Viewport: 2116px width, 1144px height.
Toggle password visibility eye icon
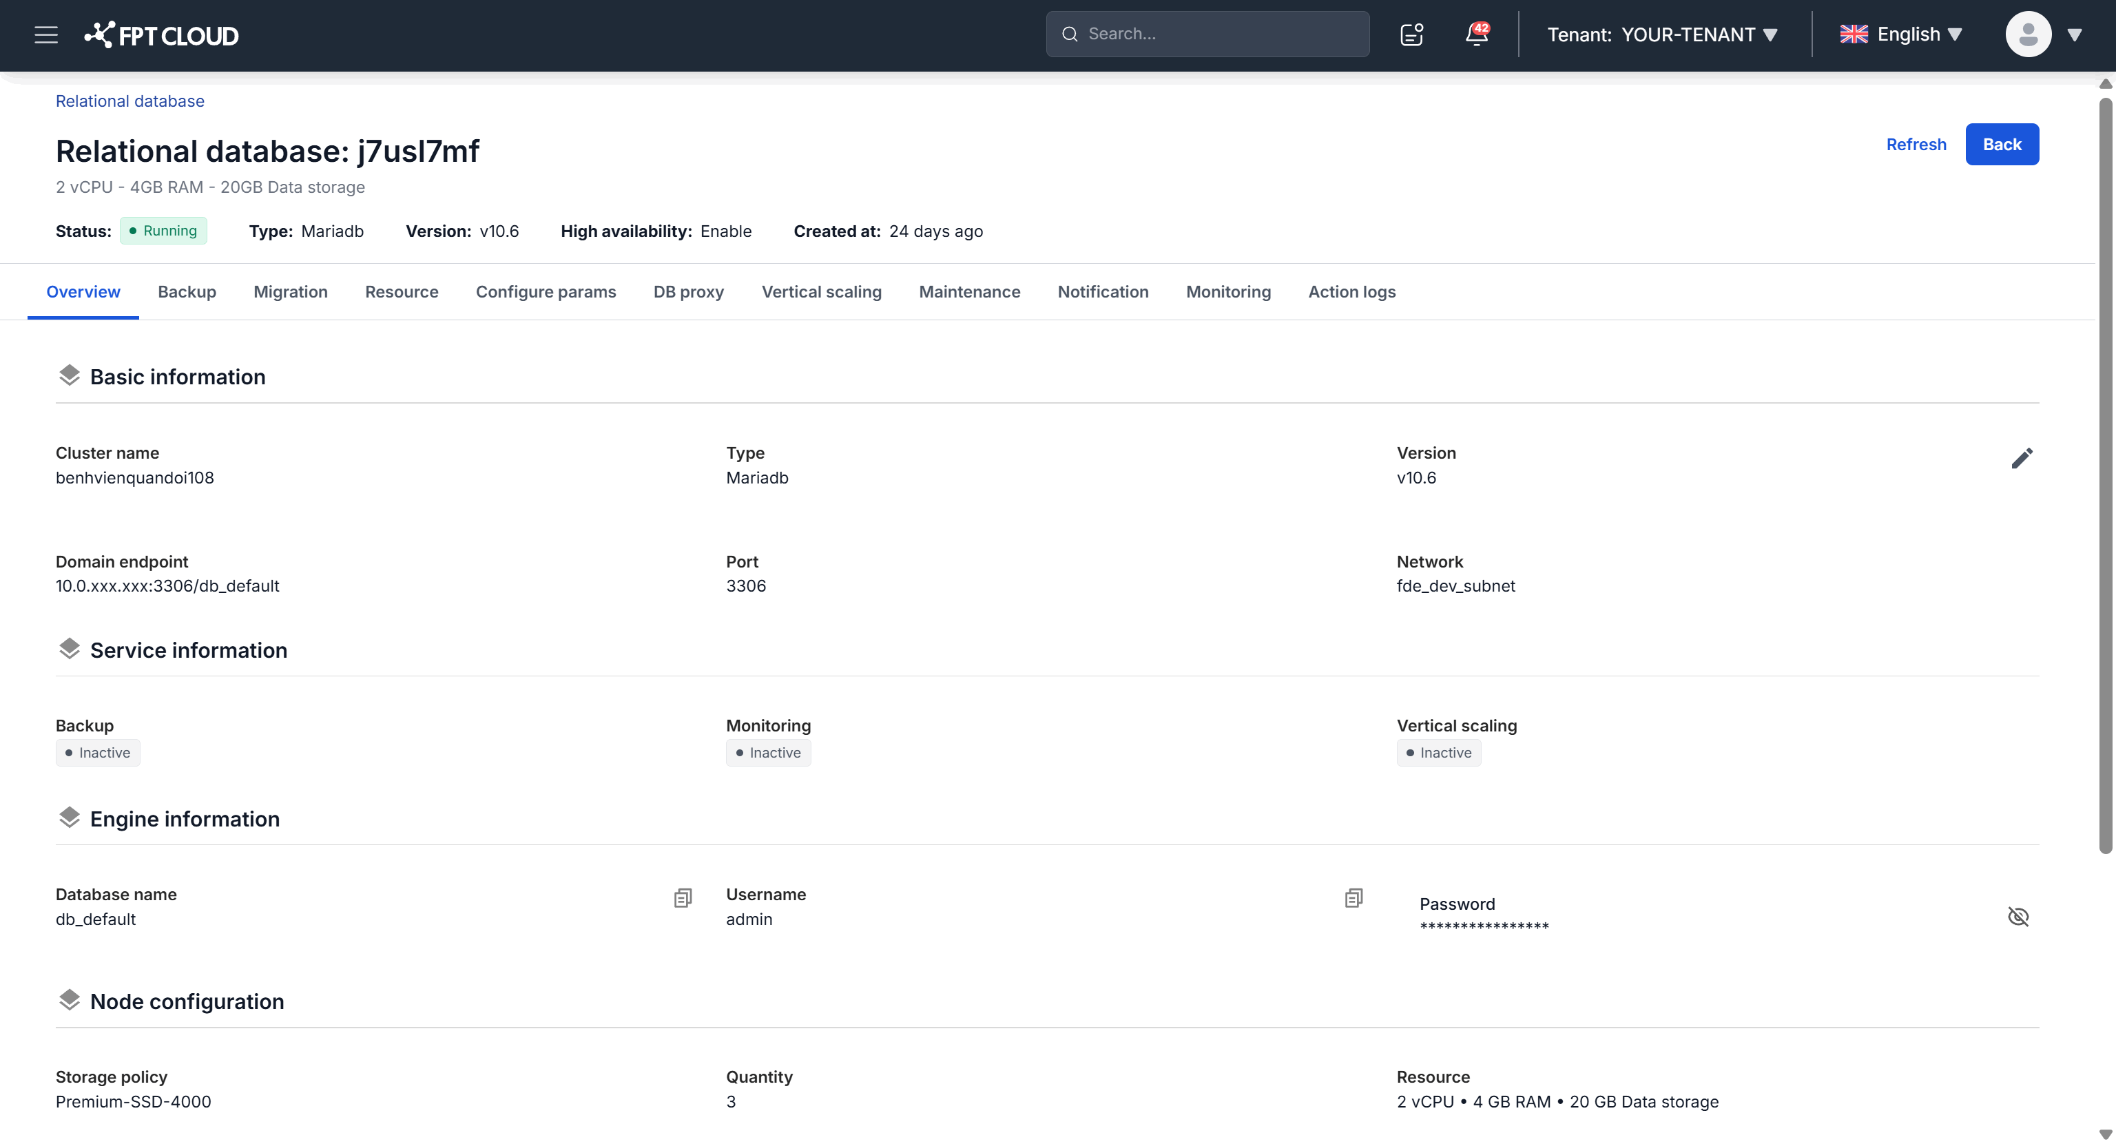tap(2018, 916)
